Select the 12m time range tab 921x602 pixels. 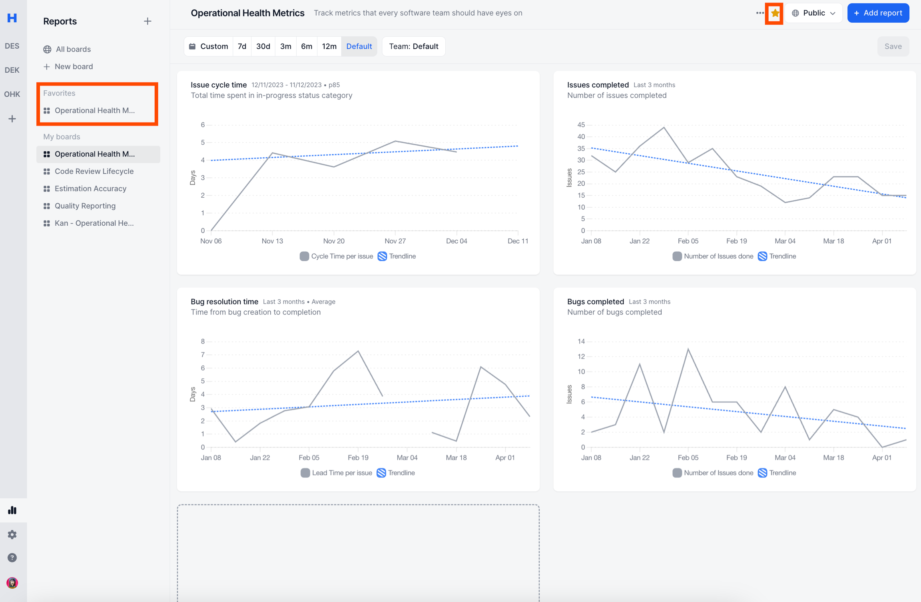[329, 46]
